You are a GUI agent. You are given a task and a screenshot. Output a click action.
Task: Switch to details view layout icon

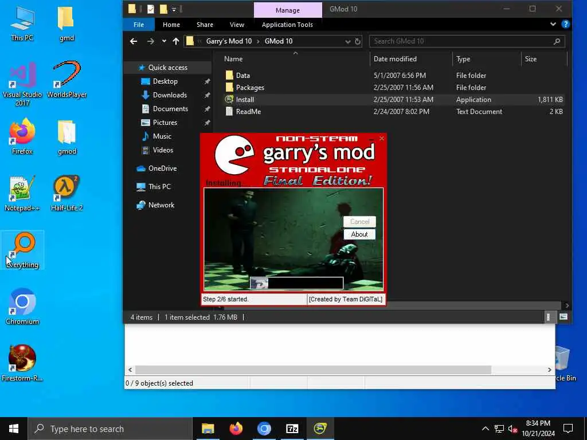pyautogui.click(x=548, y=317)
